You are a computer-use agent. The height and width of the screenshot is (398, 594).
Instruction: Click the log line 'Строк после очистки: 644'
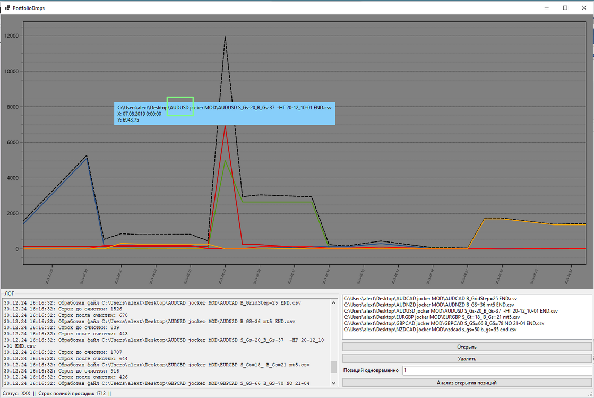(x=65, y=358)
